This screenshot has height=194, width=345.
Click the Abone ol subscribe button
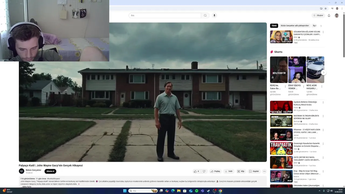tap(50, 171)
